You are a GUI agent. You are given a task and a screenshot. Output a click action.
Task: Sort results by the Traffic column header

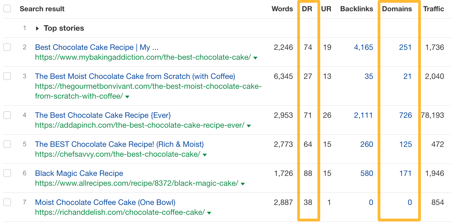pos(434,8)
